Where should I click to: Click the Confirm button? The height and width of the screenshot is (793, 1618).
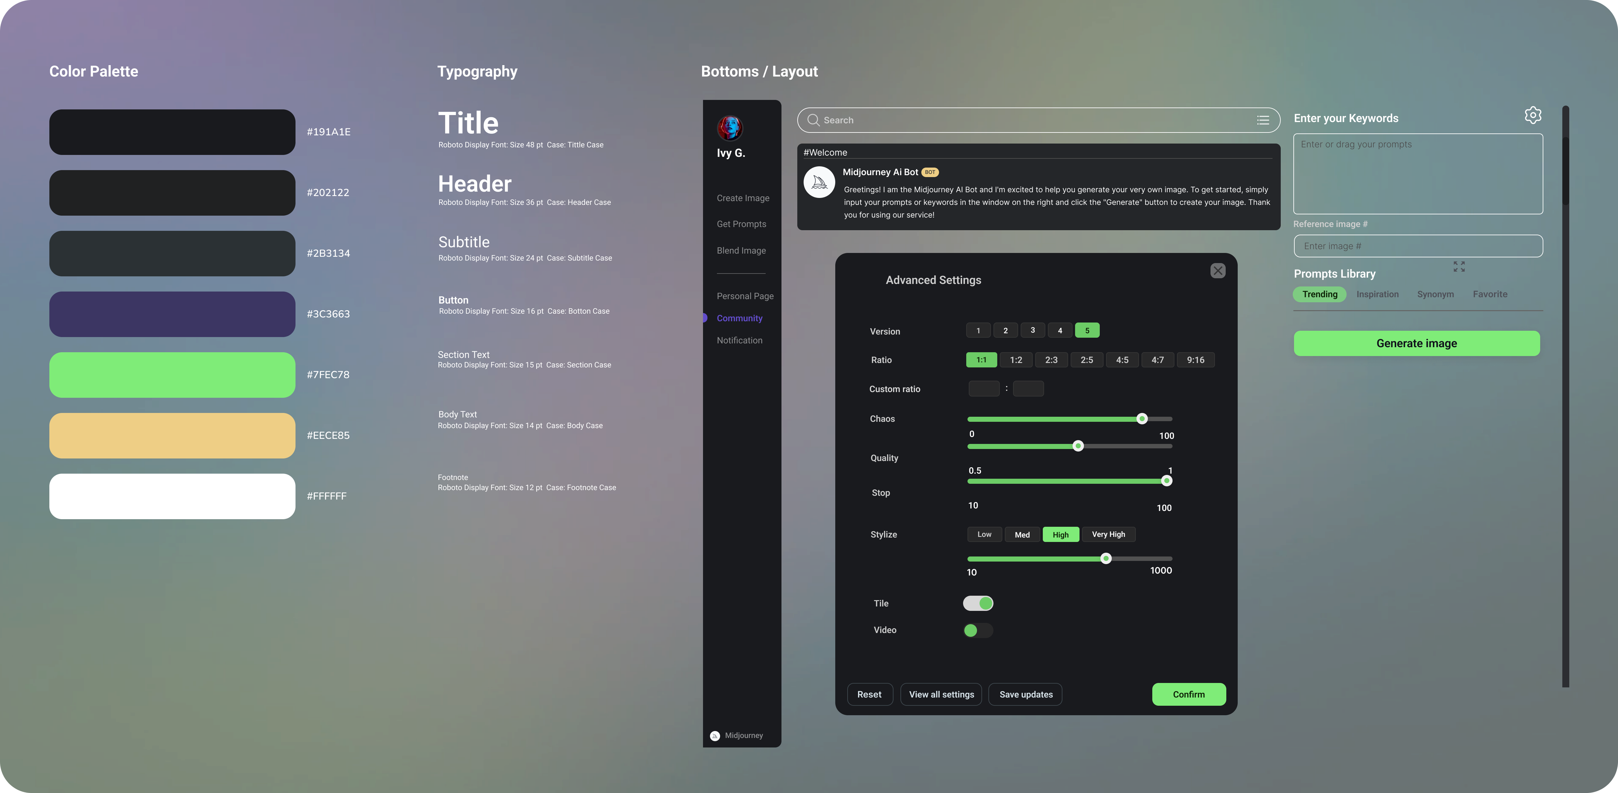(1188, 694)
